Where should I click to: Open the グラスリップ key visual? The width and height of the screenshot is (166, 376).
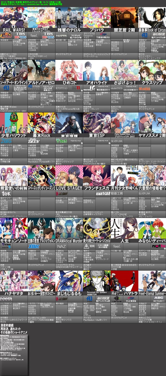click(x=152, y=70)
